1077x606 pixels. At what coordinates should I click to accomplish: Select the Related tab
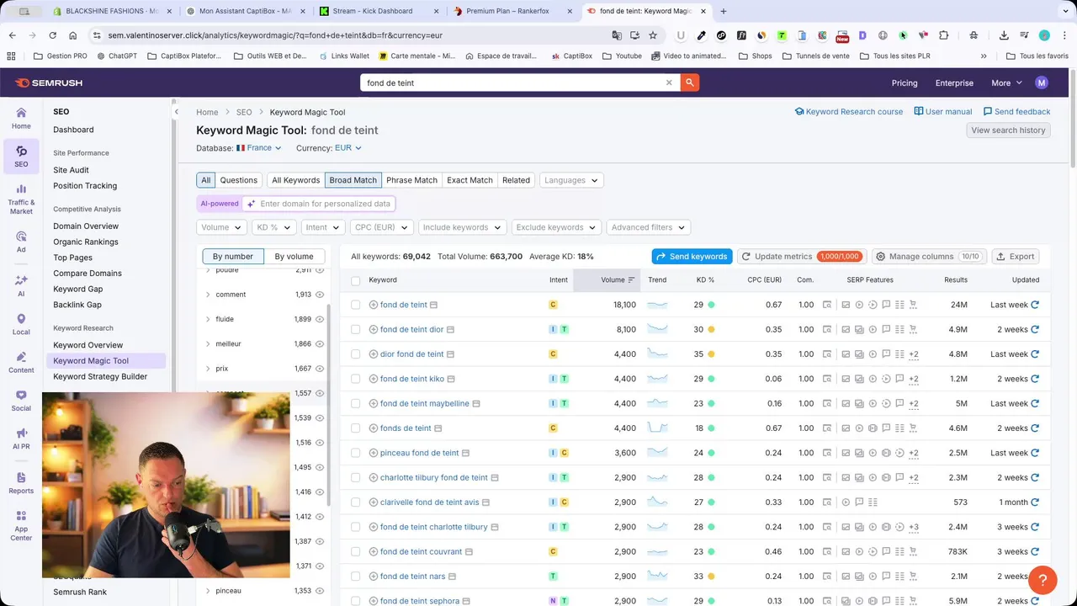(x=516, y=180)
